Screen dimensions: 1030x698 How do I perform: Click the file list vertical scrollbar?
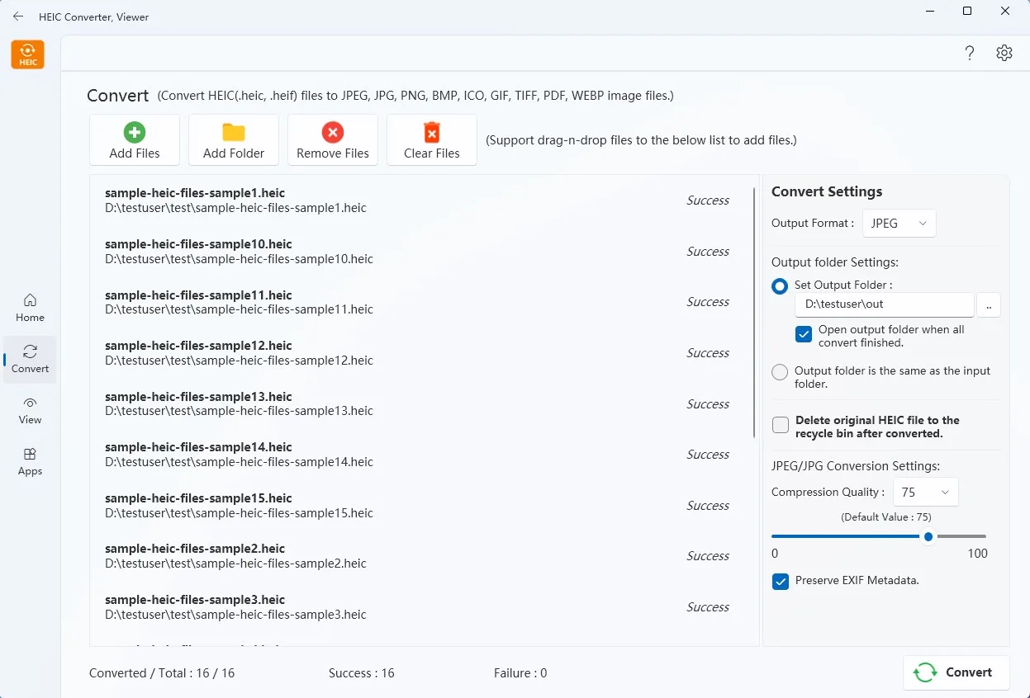tap(755, 314)
